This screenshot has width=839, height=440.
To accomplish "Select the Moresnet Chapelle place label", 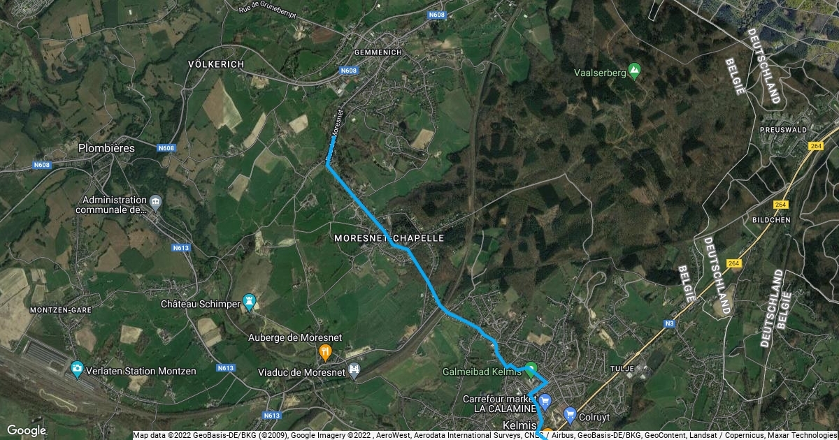I will (389, 238).
